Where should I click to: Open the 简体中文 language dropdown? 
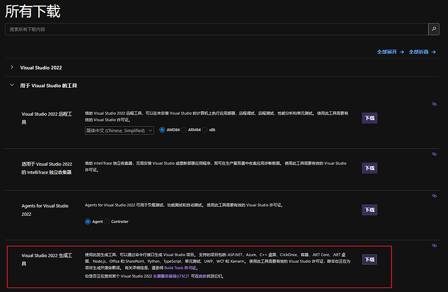pyautogui.click(x=119, y=131)
